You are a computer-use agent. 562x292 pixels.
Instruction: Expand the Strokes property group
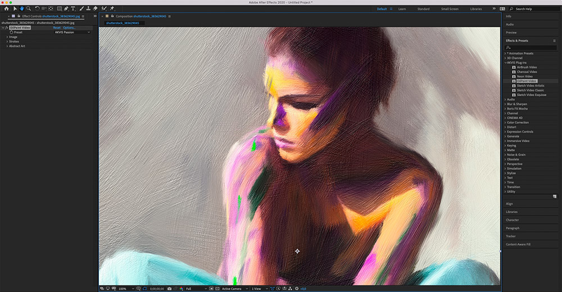(7, 41)
